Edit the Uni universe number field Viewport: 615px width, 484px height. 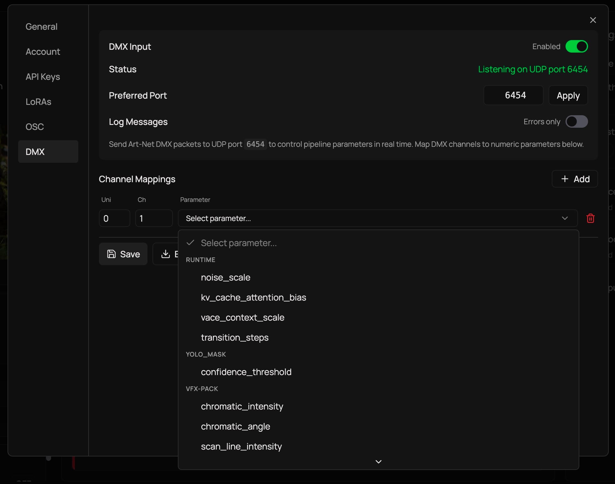[x=114, y=218]
